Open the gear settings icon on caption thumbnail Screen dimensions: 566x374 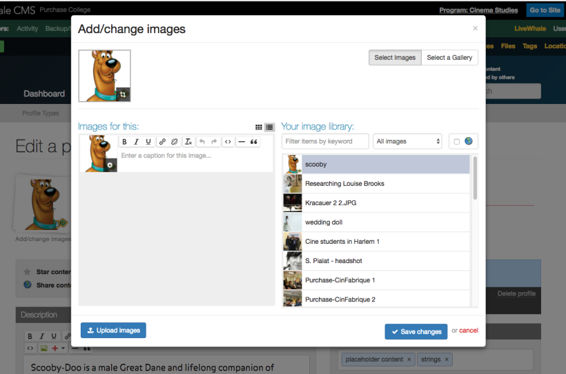pyautogui.click(x=110, y=165)
